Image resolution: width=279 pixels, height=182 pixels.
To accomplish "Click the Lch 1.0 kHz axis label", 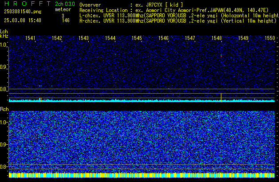I will click(4, 45).
